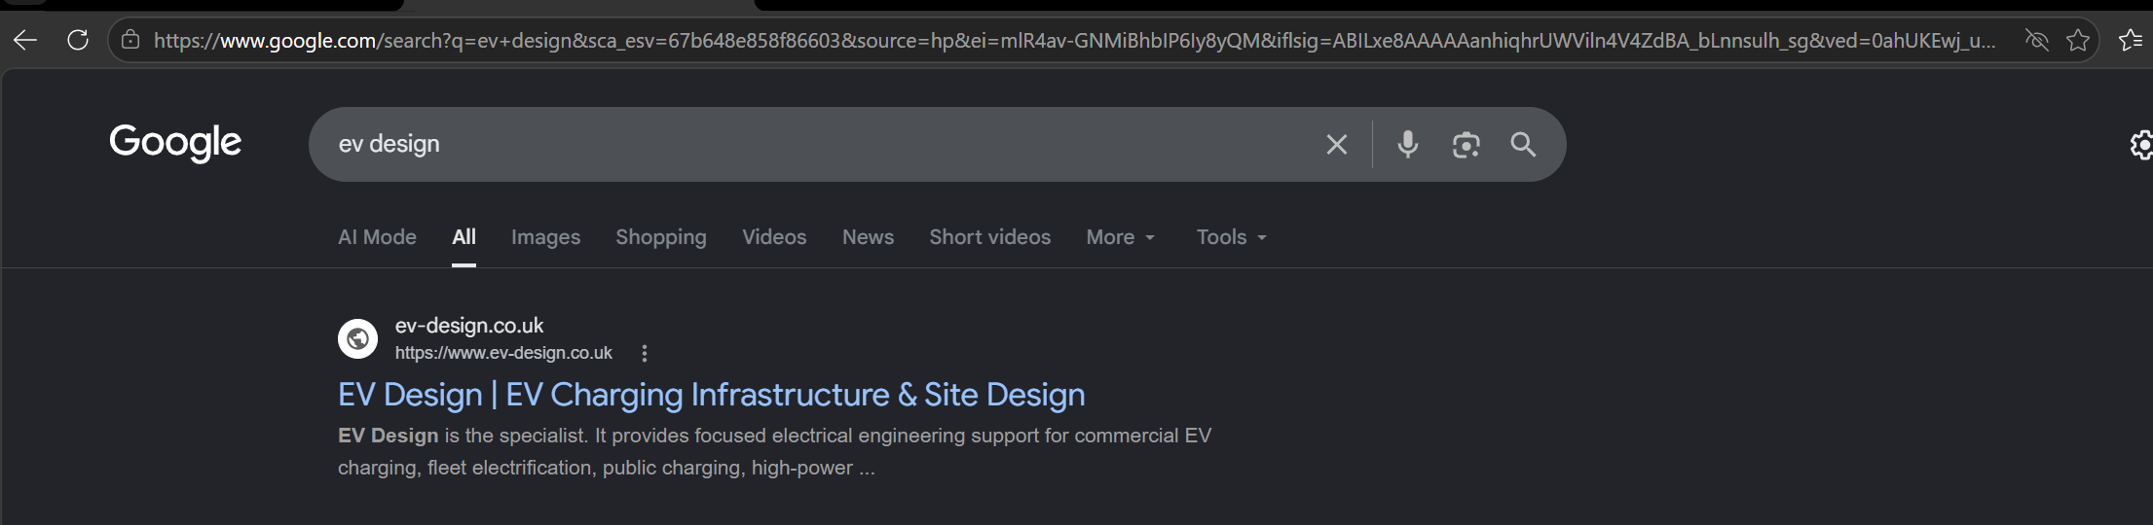This screenshot has width=2153, height=525.
Task: Go back with the browser back arrow
Action: (x=25, y=40)
